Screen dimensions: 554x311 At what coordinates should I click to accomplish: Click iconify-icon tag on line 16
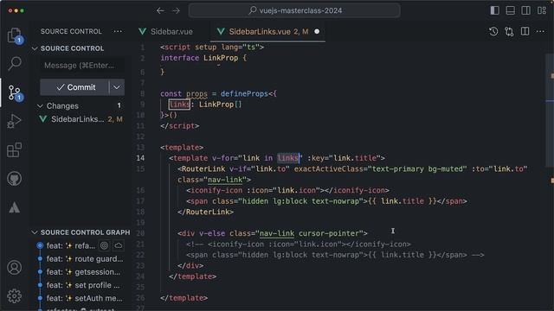[287, 190]
